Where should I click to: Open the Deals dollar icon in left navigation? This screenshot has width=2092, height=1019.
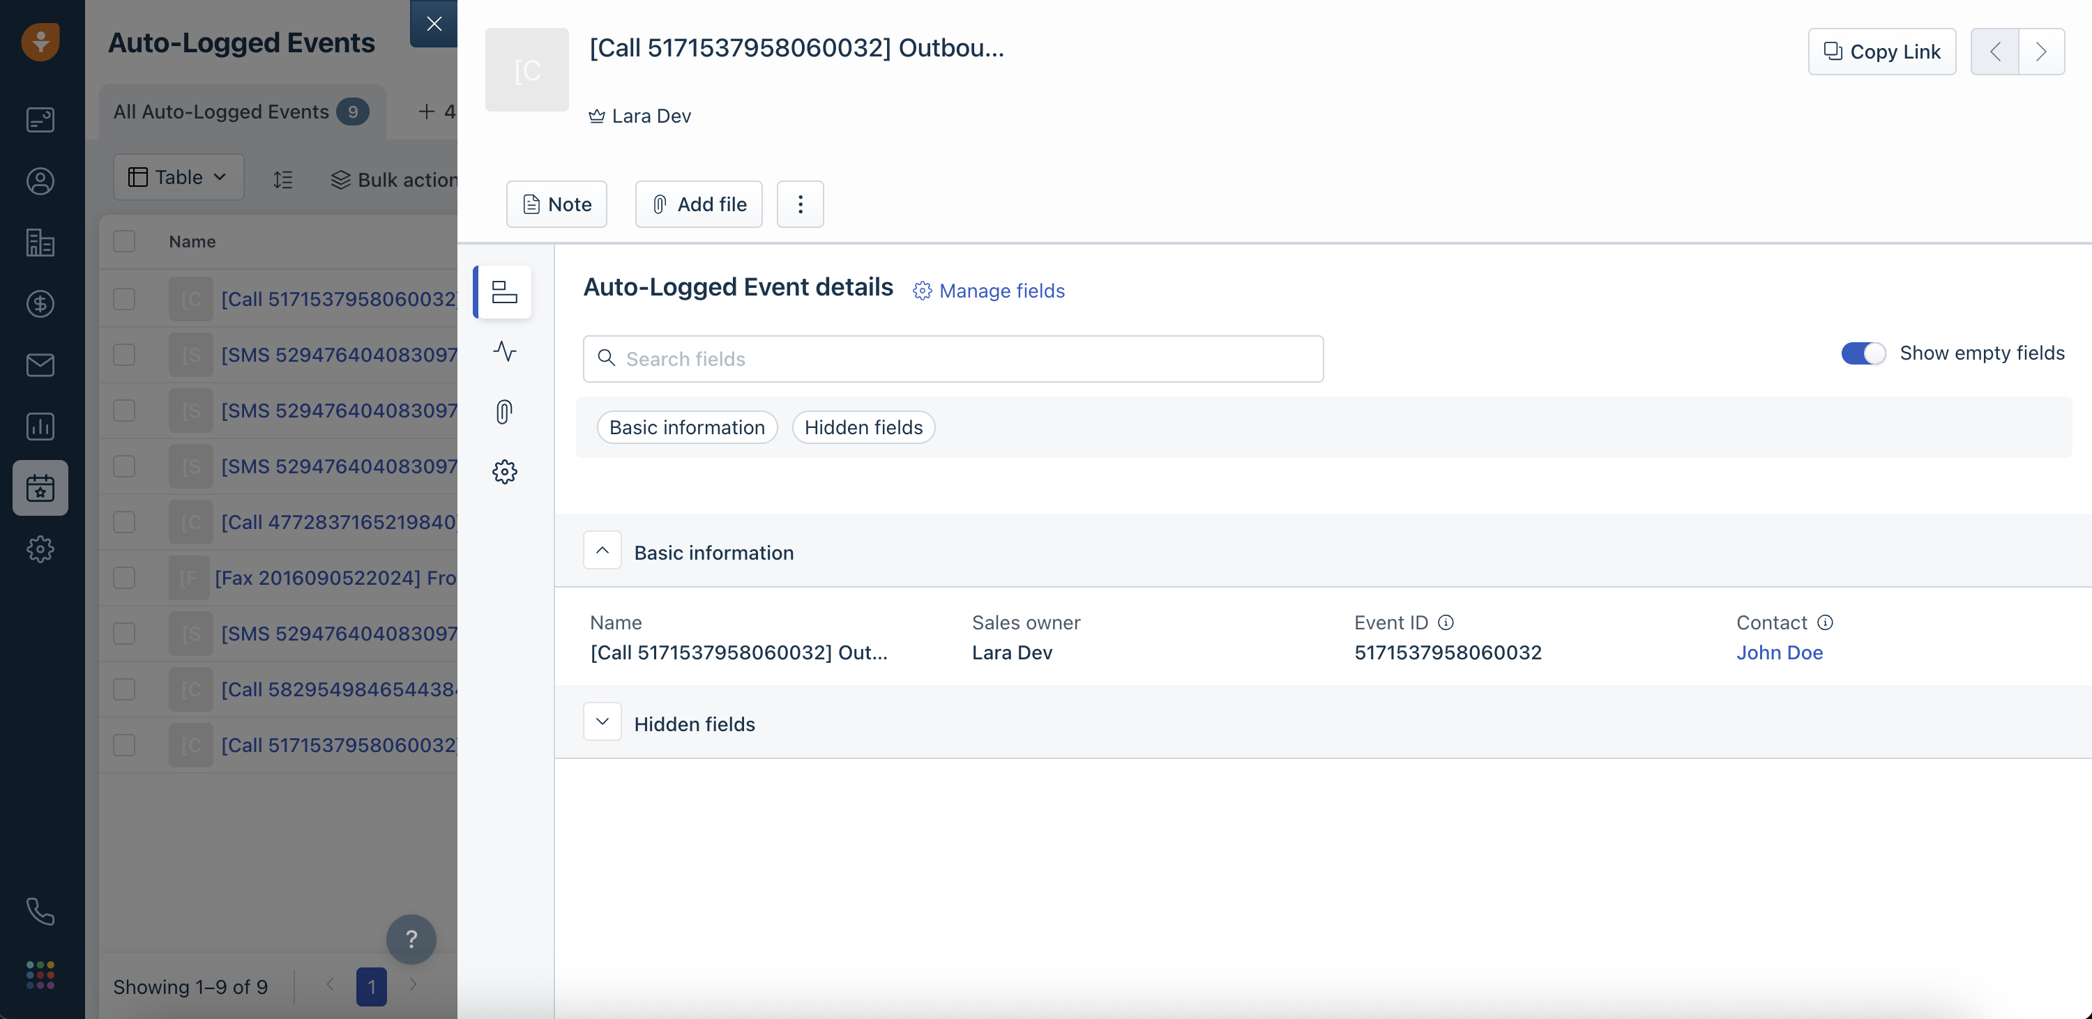click(40, 304)
